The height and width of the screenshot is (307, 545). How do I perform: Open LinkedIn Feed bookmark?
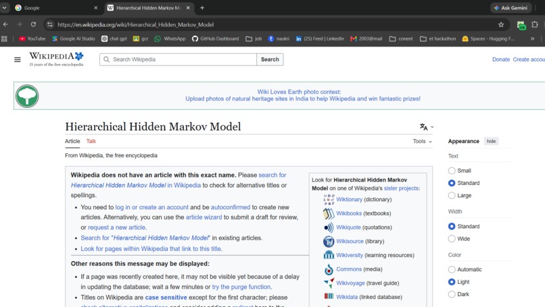click(x=320, y=39)
